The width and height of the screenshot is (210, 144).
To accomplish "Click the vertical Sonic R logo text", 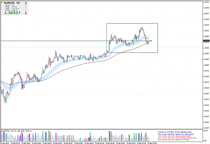I will (x=26, y=8).
